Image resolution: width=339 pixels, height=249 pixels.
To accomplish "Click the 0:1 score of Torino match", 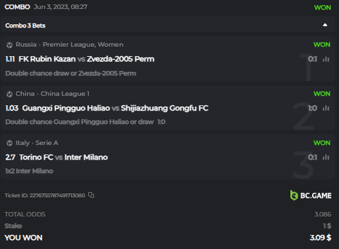I will point(312,157).
